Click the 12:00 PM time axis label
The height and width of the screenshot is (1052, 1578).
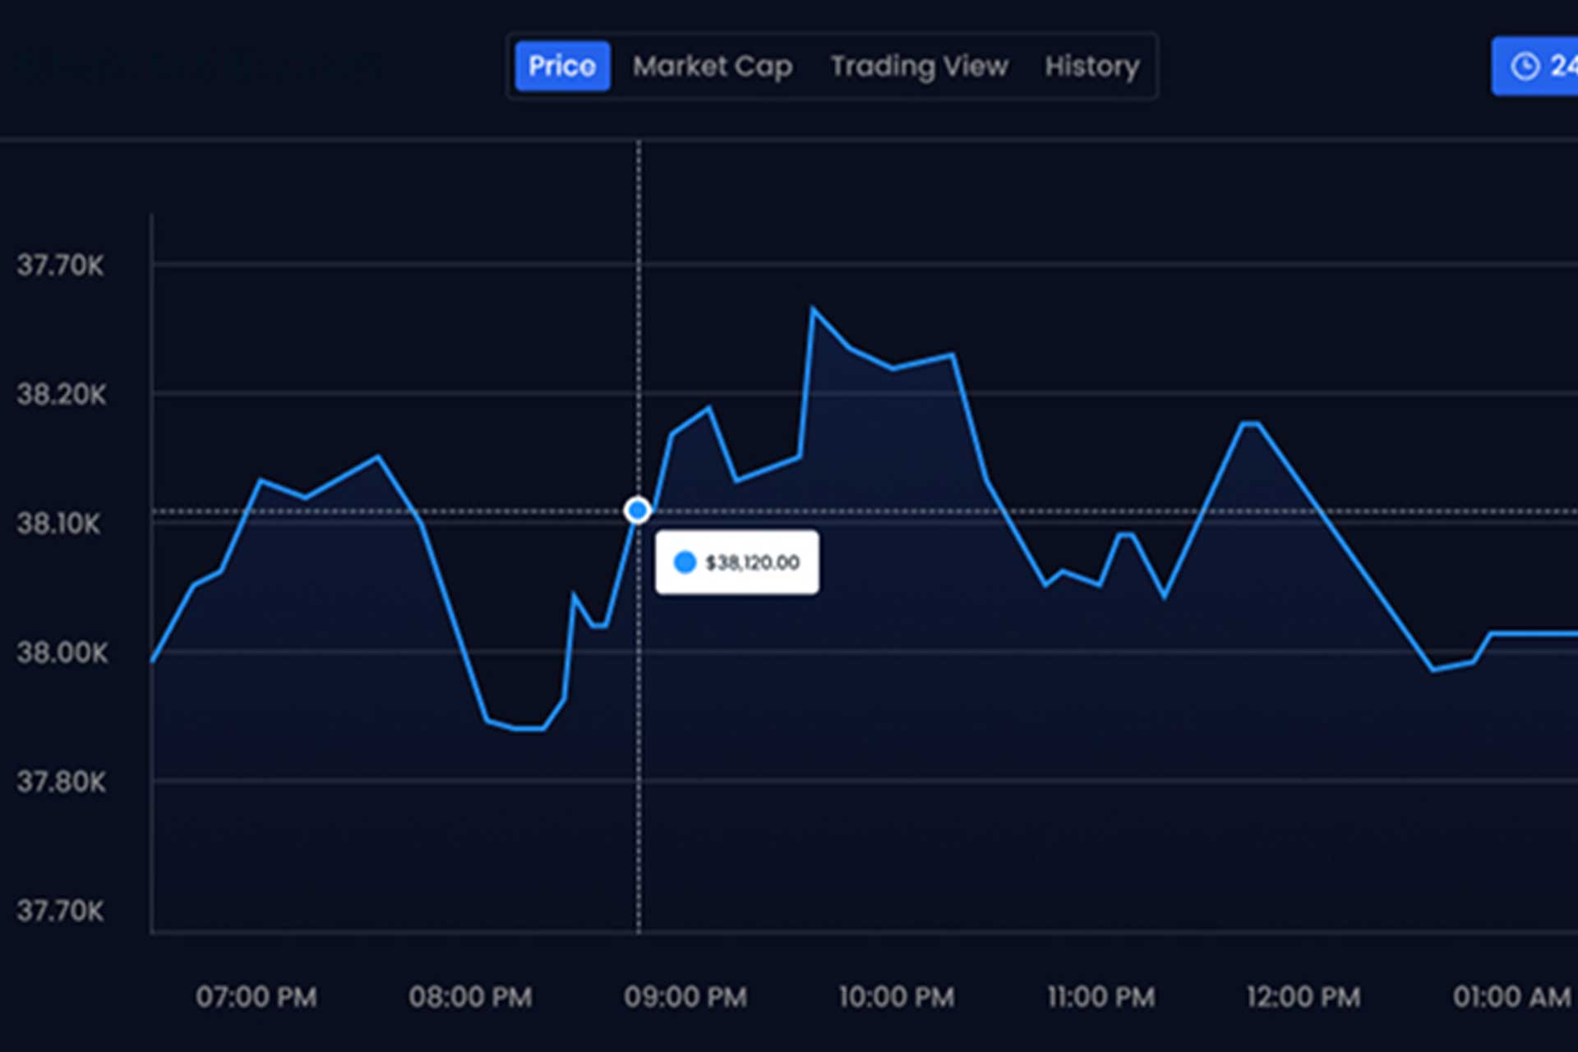[1303, 997]
